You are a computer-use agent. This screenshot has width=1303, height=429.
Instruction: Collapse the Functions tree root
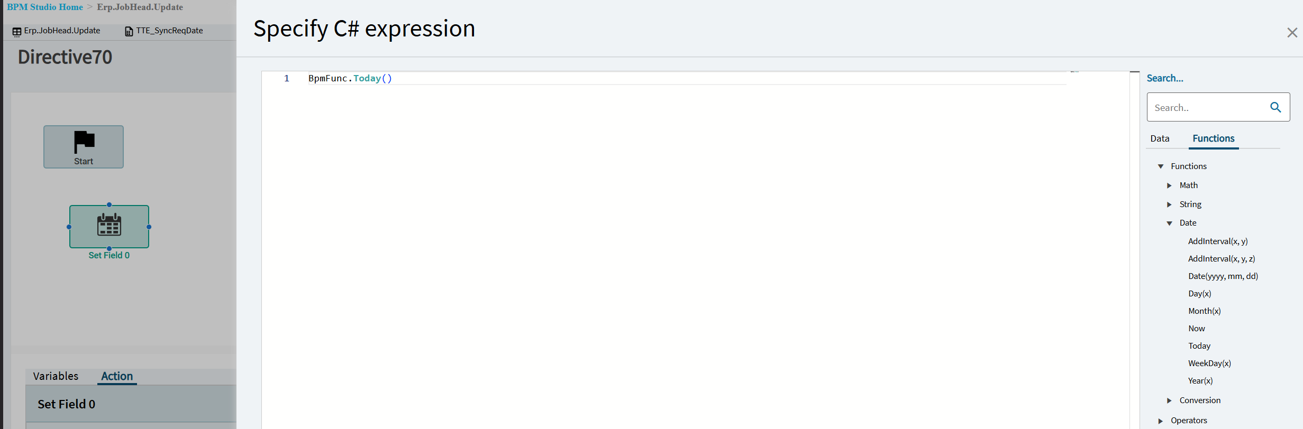click(x=1161, y=166)
